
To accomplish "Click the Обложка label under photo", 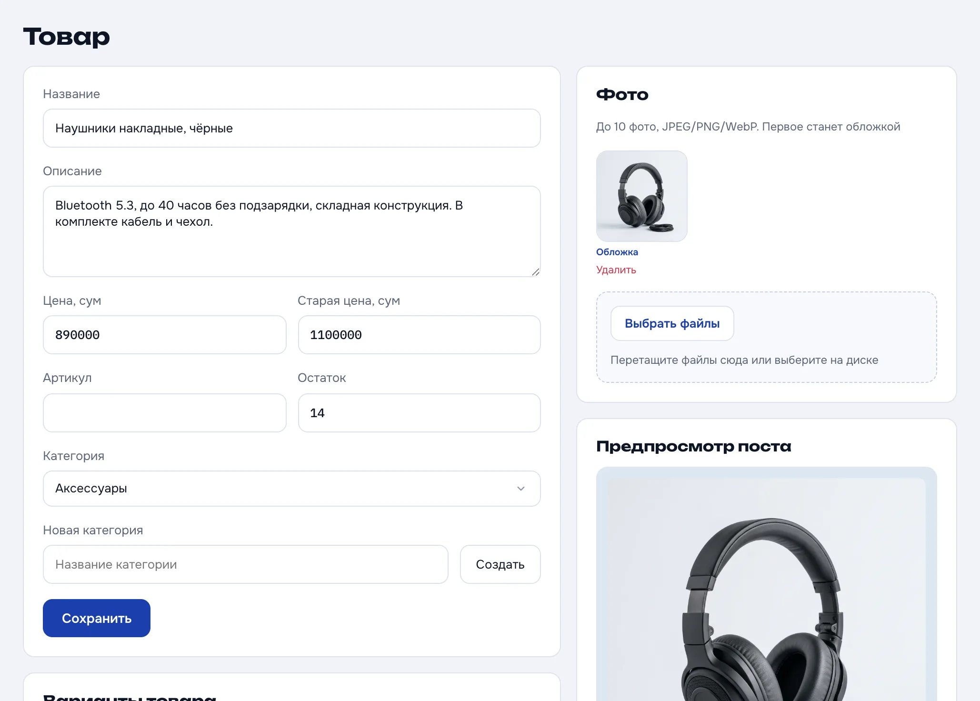I will [617, 252].
